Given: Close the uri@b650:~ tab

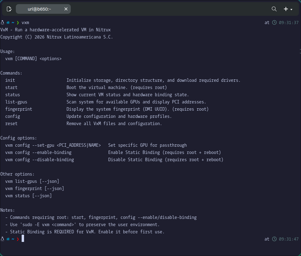Looking at the screenshot, I should (66, 9).
